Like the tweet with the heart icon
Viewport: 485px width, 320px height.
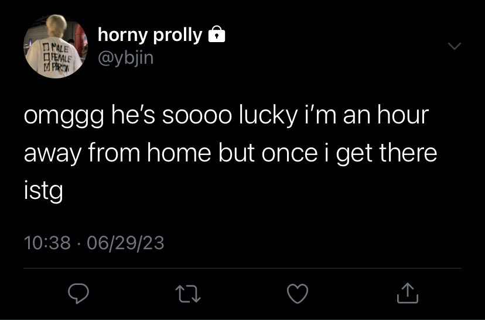pyautogui.click(x=298, y=294)
